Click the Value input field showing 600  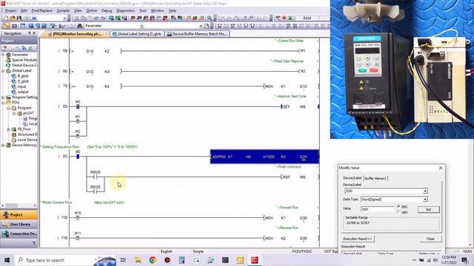pos(378,209)
